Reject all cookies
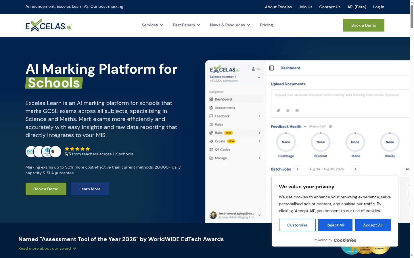The height and width of the screenshot is (258, 414). coord(335,225)
